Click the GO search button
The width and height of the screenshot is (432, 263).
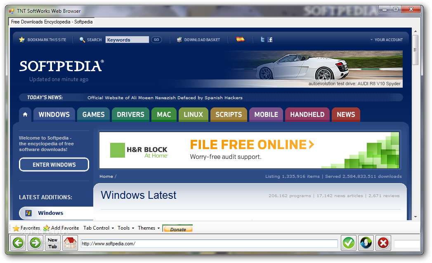(x=156, y=40)
